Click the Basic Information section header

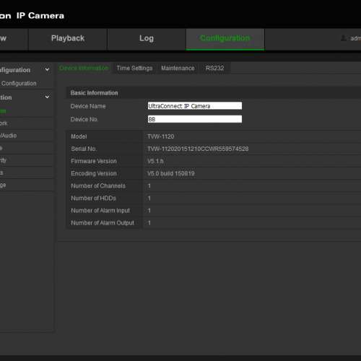click(95, 93)
